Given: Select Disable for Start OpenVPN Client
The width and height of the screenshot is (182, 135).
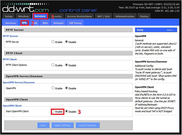Looking at the screenshot, I should (66, 111).
